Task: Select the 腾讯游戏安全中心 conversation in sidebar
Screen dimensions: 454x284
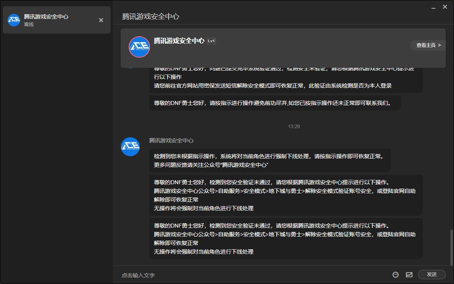Action: (x=57, y=20)
